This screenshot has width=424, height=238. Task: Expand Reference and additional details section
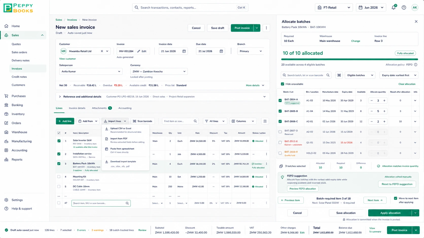[x=163, y=97]
